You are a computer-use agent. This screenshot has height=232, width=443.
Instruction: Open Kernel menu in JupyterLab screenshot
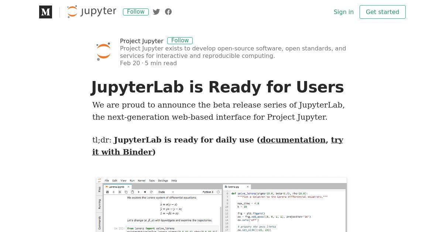141,180
